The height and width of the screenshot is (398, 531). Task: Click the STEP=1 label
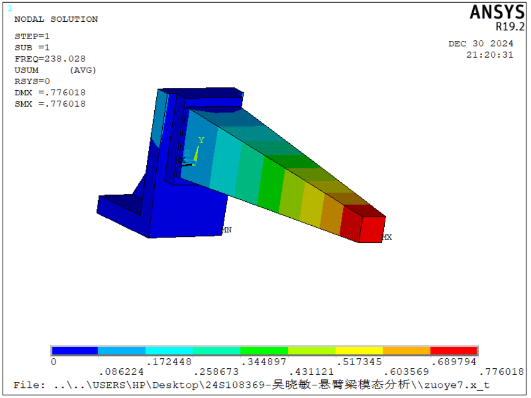pos(32,36)
